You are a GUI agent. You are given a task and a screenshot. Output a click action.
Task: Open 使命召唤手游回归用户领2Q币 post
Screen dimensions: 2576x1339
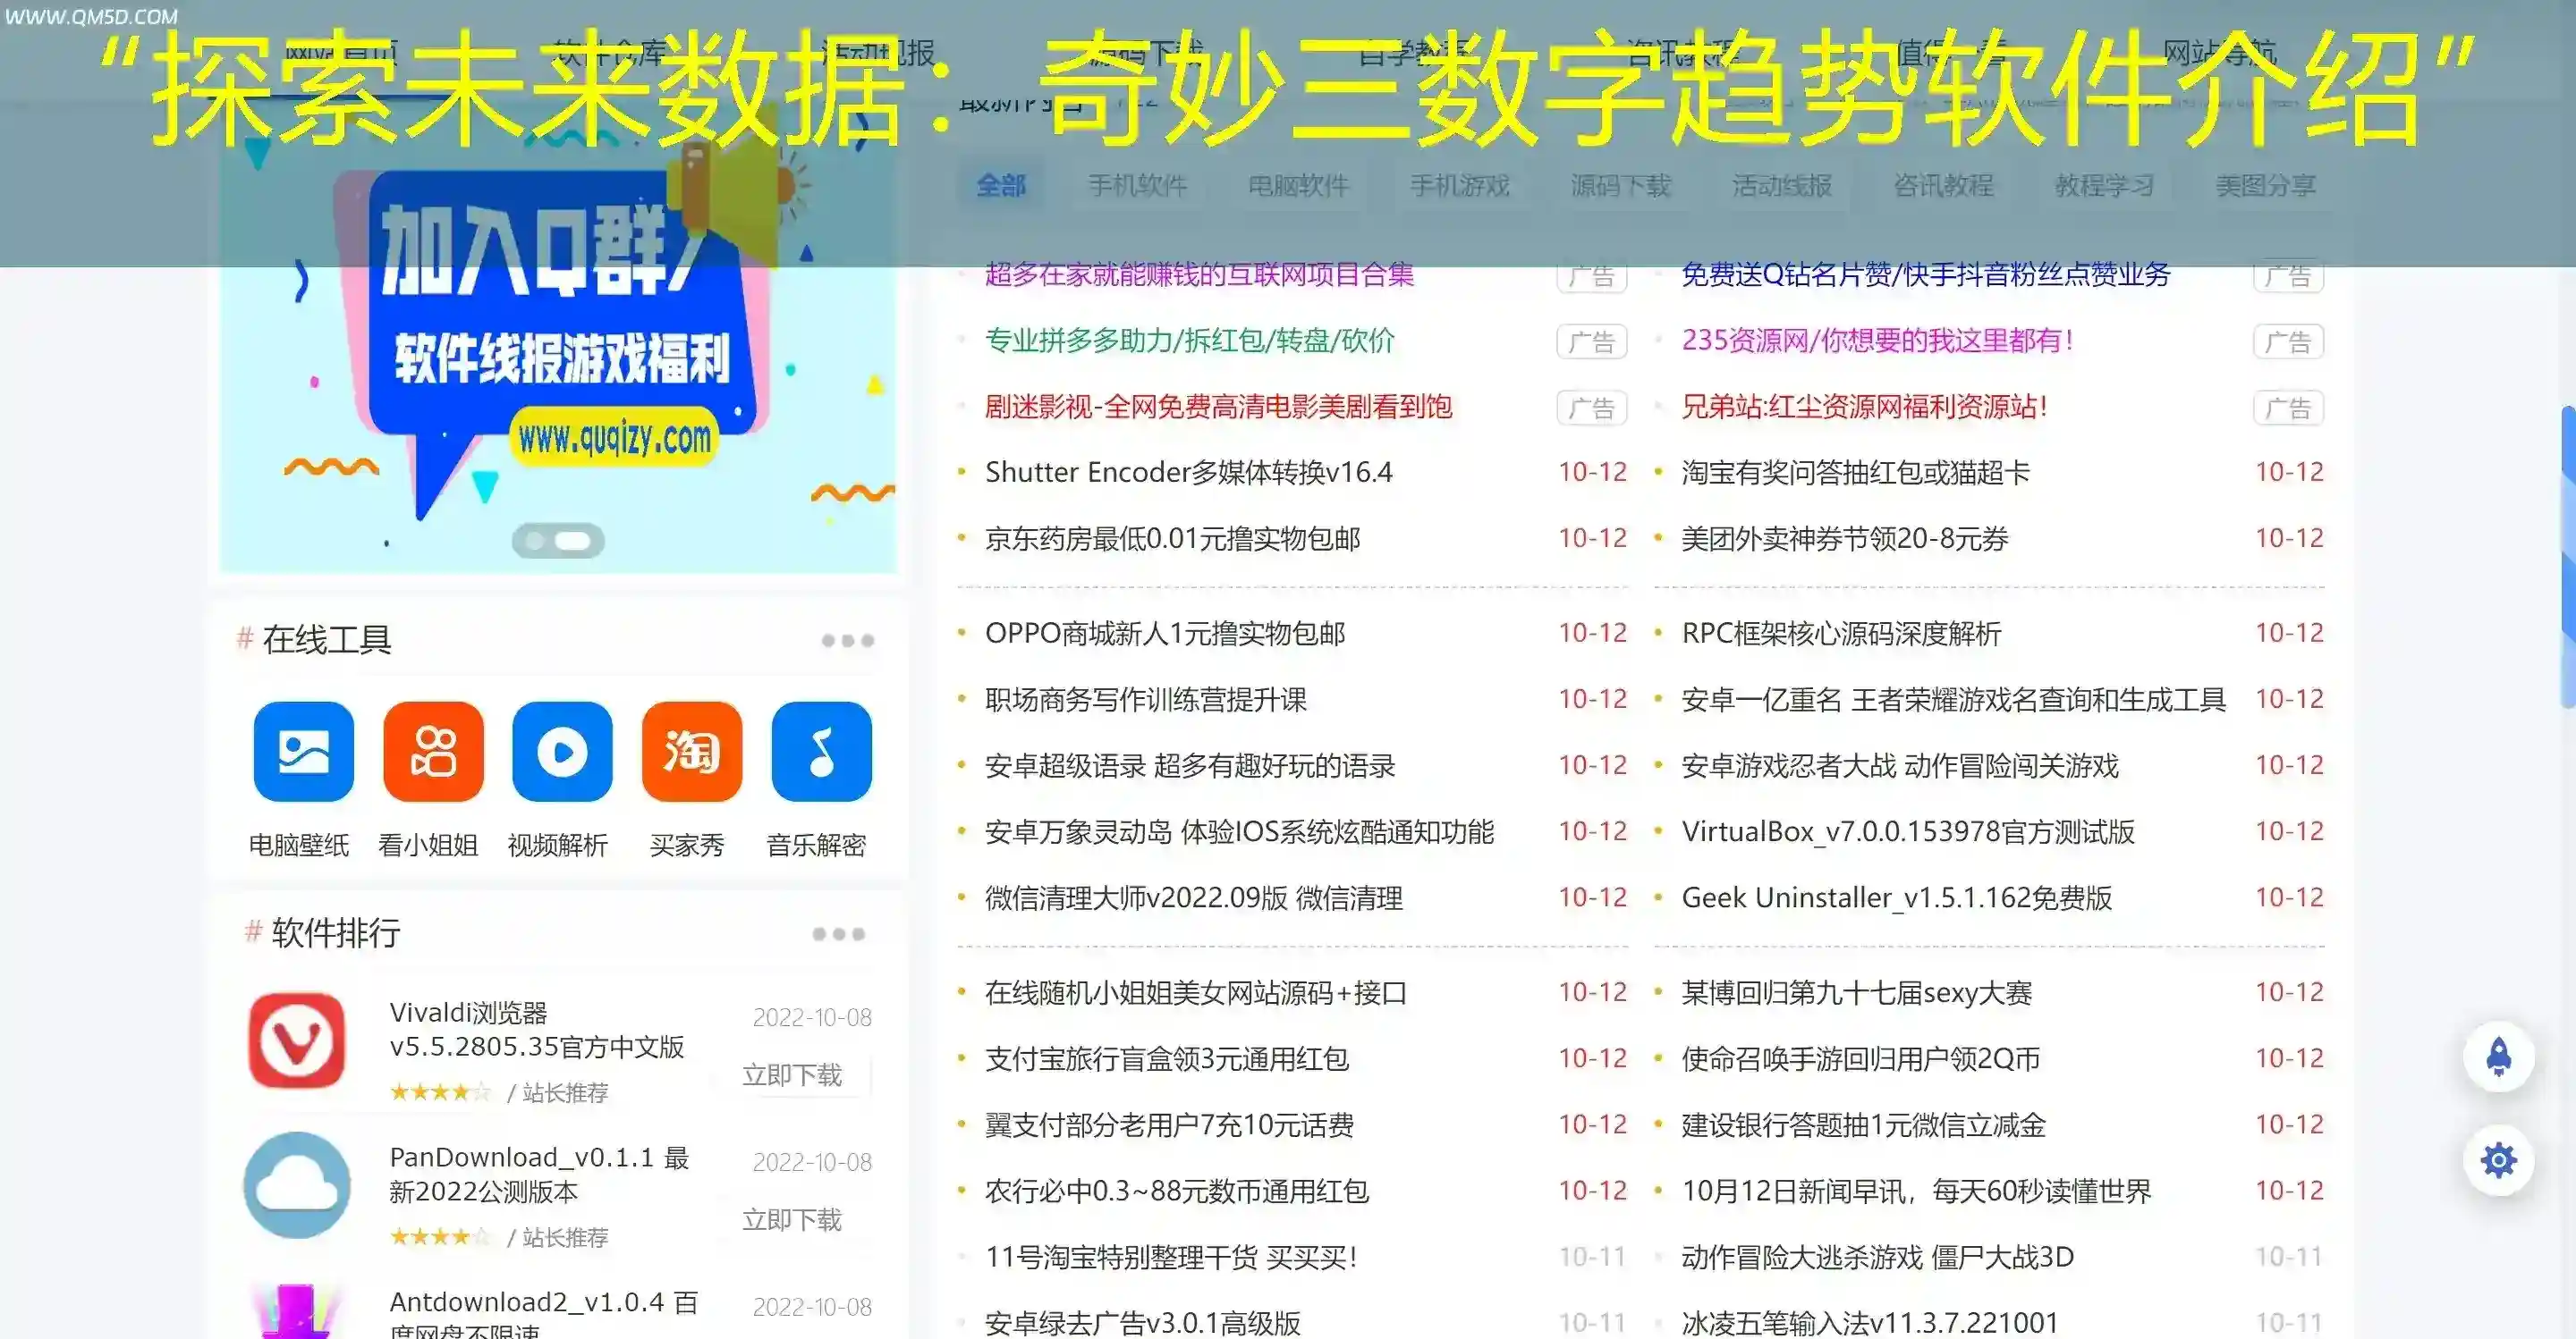tap(1861, 1058)
